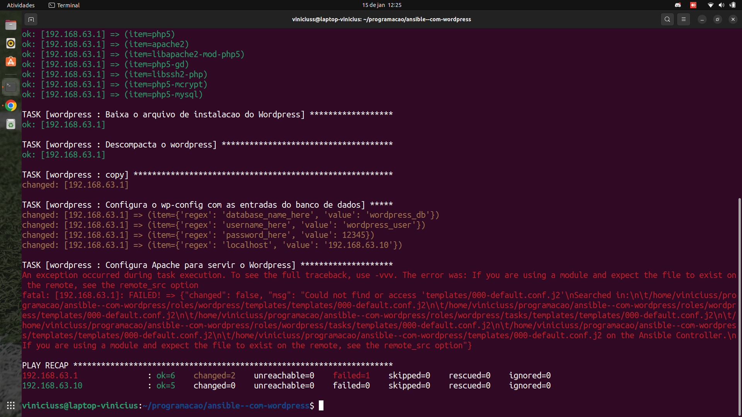Image resolution: width=742 pixels, height=417 pixels.
Task: Open Ubuntu Software from the dock
Action: coord(11,62)
